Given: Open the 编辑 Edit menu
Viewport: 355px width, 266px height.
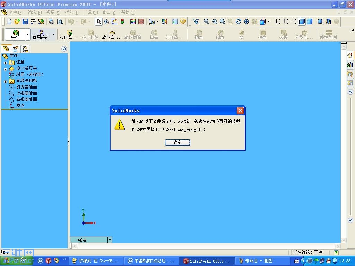Looking at the screenshot, I should pos(35,12).
